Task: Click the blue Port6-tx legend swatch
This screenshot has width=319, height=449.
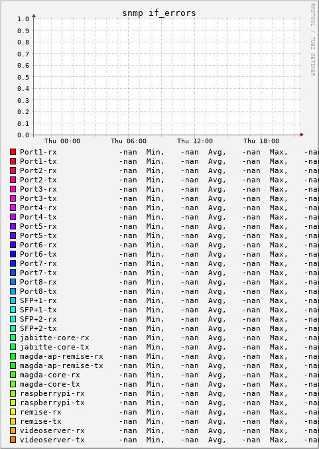Action: tap(13, 254)
